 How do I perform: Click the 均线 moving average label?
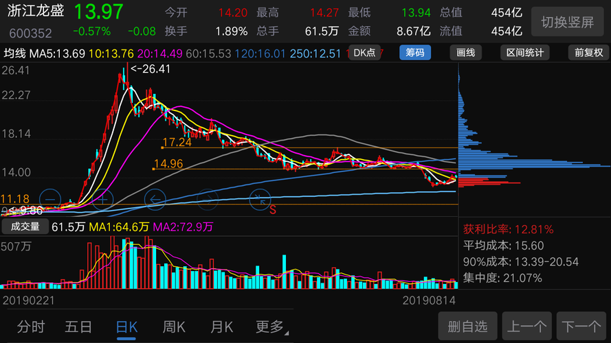coord(15,54)
